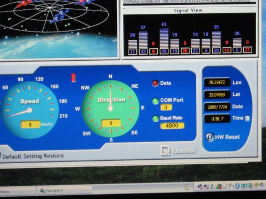Click the HW Reset label
The image size is (266, 199).
[227, 137]
